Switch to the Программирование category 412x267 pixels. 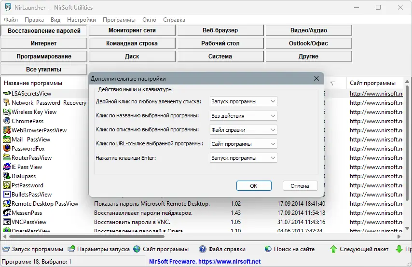(44, 56)
